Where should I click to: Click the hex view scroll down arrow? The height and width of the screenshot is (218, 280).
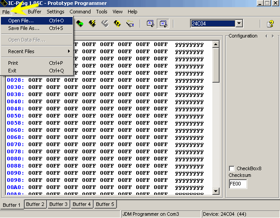216,191
